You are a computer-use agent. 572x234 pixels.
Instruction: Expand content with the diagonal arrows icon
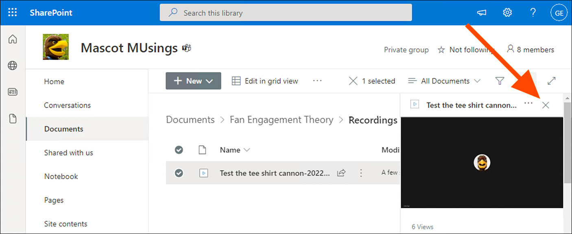[x=551, y=81]
